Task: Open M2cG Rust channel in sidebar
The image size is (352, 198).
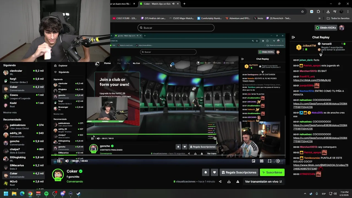Action: click(x=23, y=183)
